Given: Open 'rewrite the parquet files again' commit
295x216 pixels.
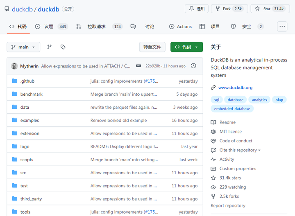Looking at the screenshot, I should (124, 107).
